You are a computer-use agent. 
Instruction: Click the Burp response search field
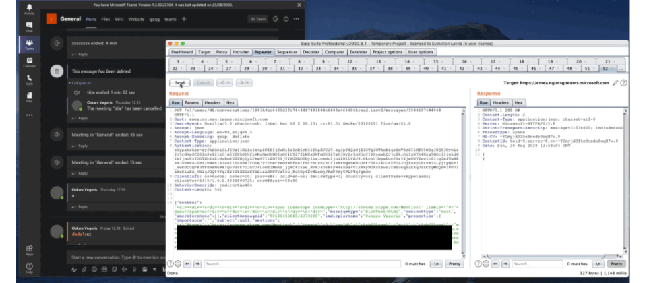(537, 263)
